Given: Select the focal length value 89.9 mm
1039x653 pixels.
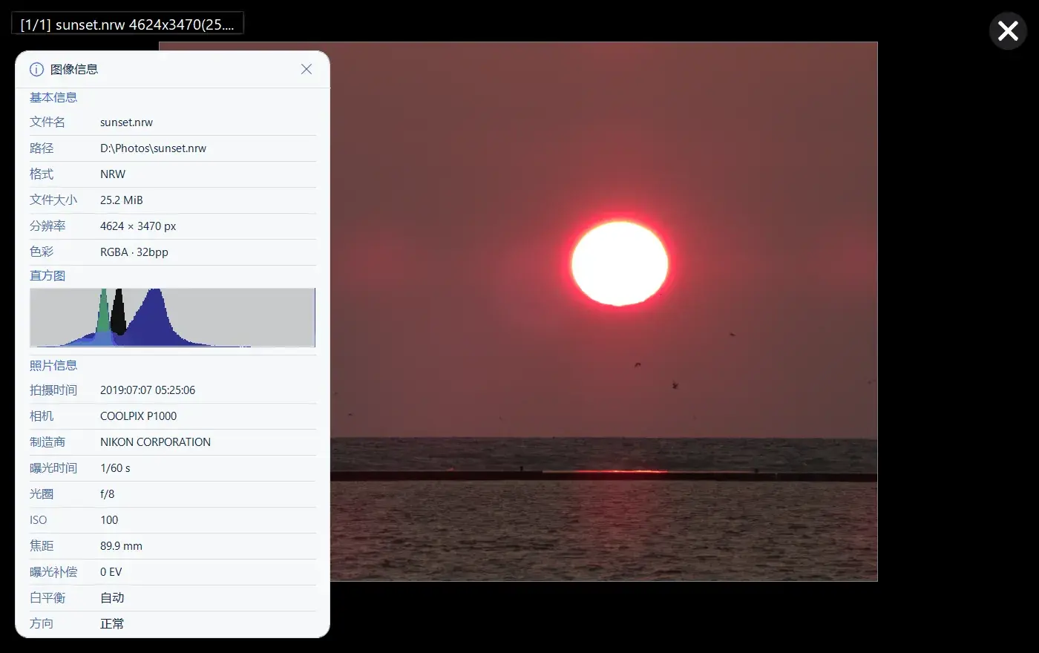Looking at the screenshot, I should [121, 546].
